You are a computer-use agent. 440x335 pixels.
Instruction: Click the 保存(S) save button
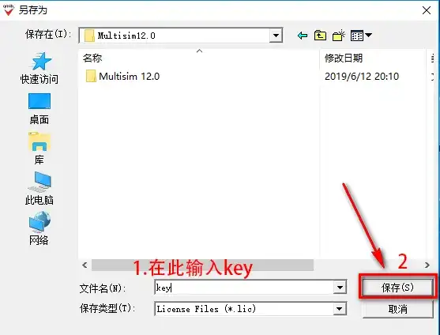(x=397, y=288)
